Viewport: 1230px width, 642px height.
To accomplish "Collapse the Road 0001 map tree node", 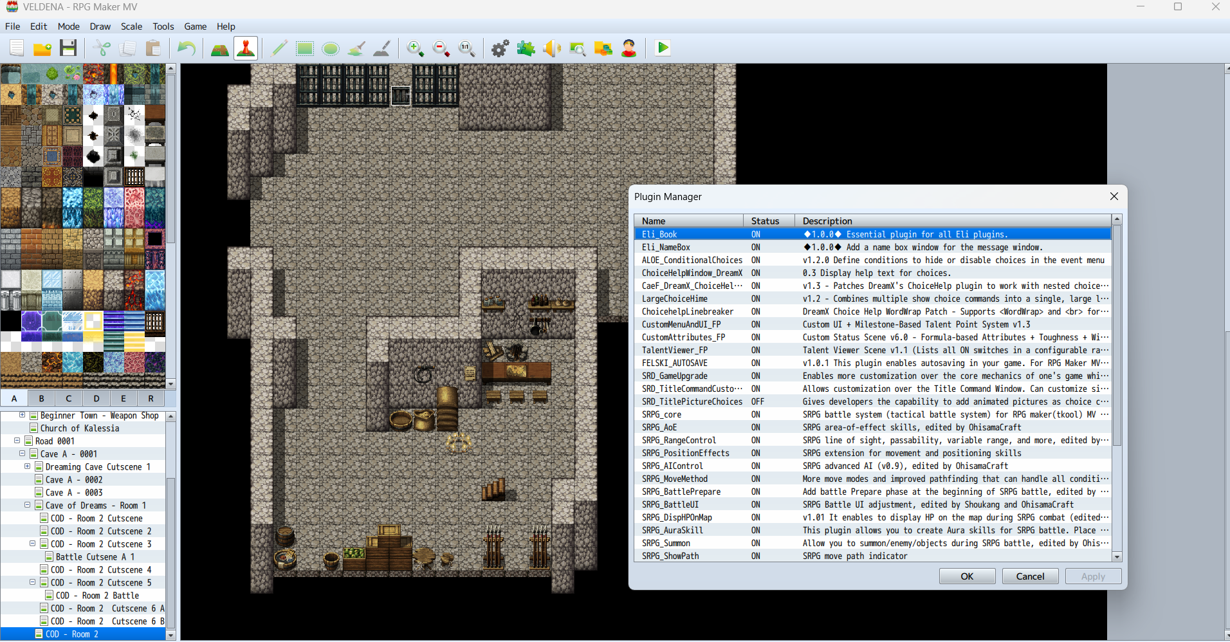I will (x=17, y=441).
